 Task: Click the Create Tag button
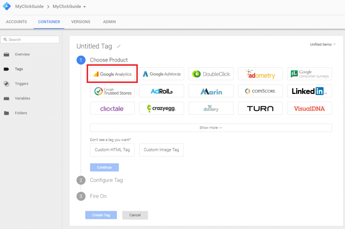[x=101, y=215]
